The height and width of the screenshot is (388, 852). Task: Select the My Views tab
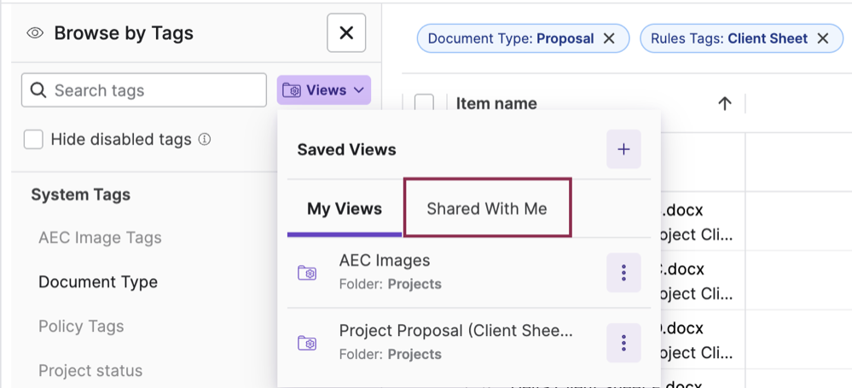point(345,209)
